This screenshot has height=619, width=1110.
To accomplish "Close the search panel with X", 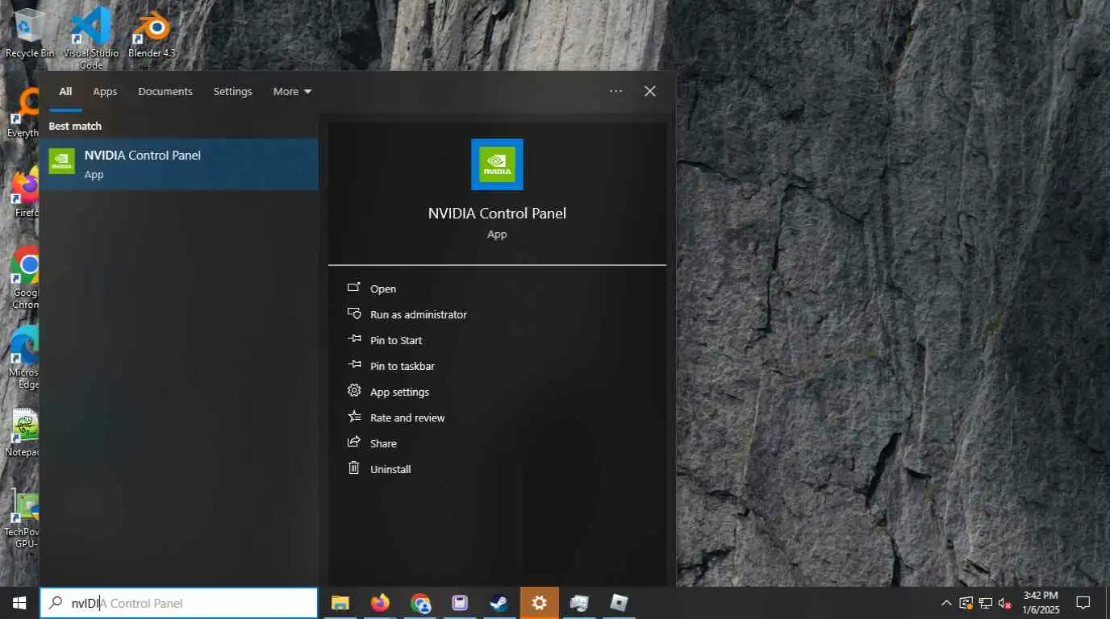I will tap(650, 91).
